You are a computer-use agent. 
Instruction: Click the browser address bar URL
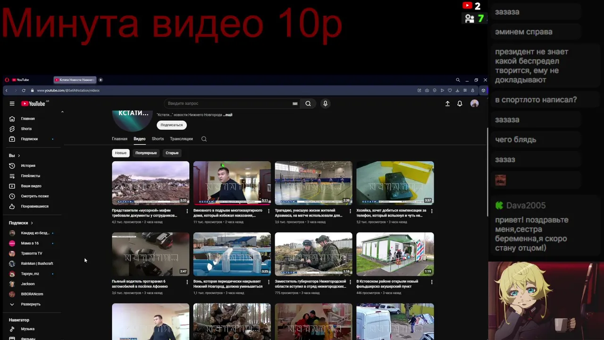pos(68,90)
